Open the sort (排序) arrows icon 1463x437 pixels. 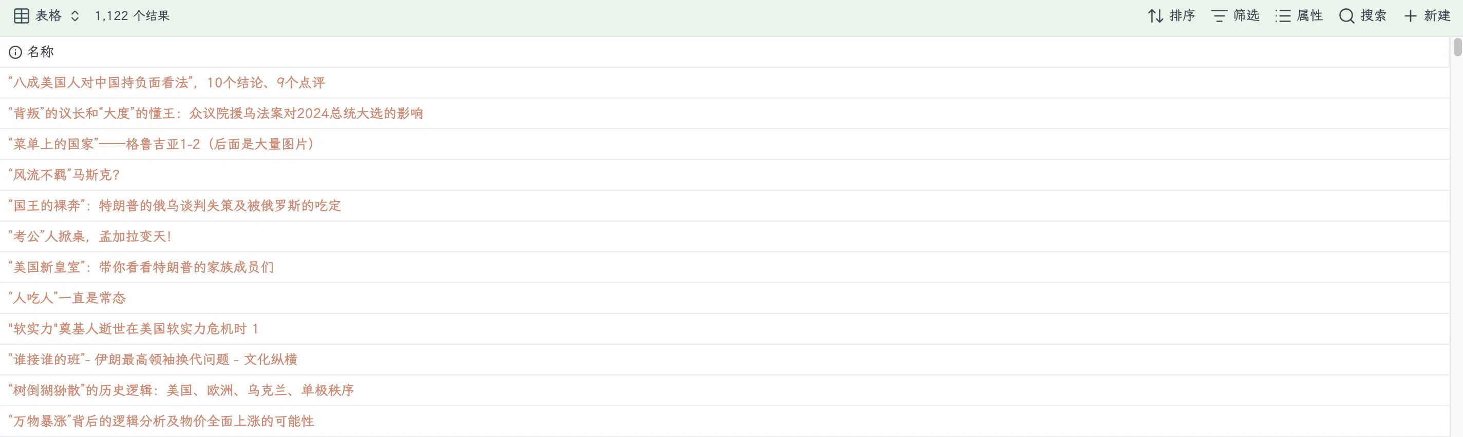[1155, 16]
